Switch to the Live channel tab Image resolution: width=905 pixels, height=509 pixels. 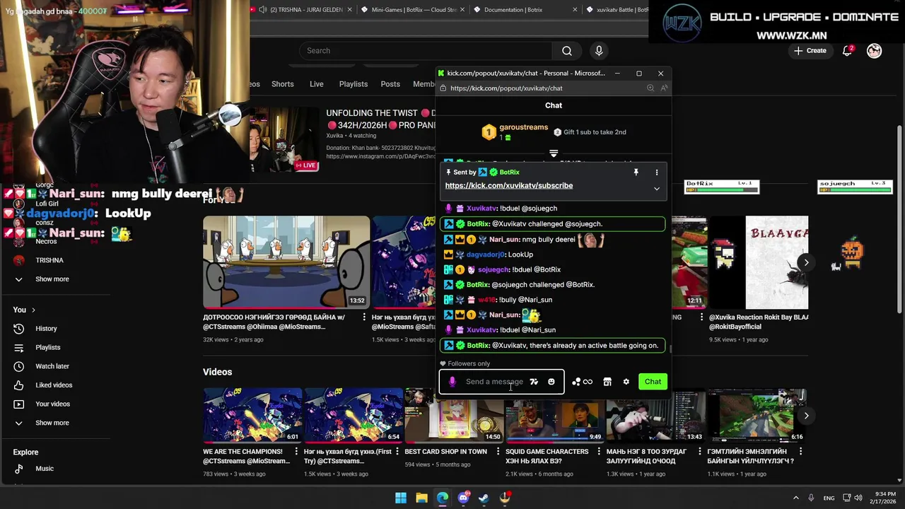[x=316, y=84]
